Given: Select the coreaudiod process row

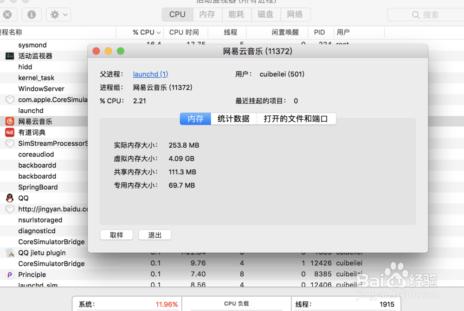Looking at the screenshot, I should (x=44, y=154).
